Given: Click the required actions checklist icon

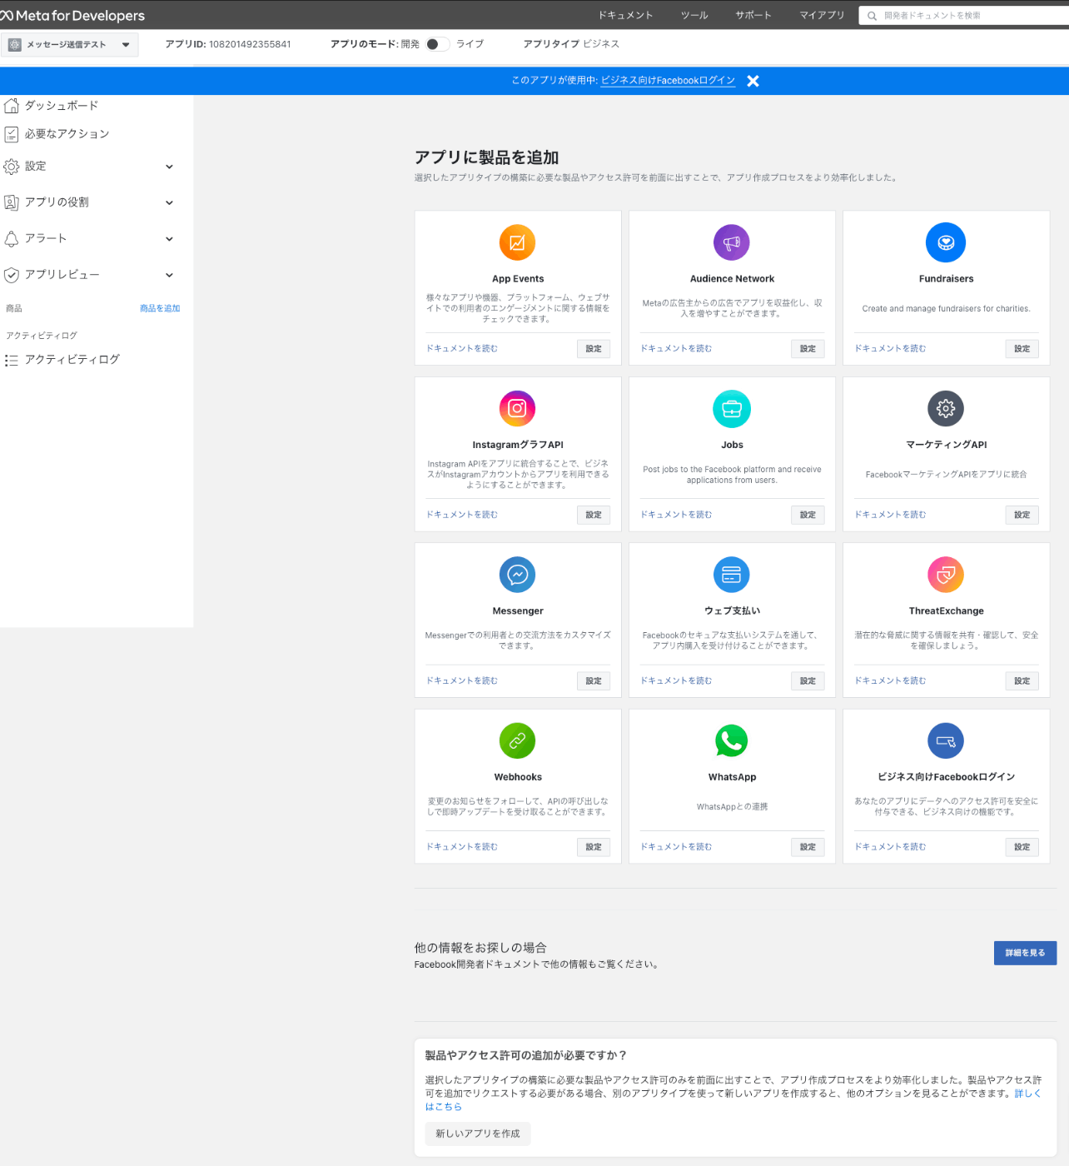Looking at the screenshot, I should [12, 134].
